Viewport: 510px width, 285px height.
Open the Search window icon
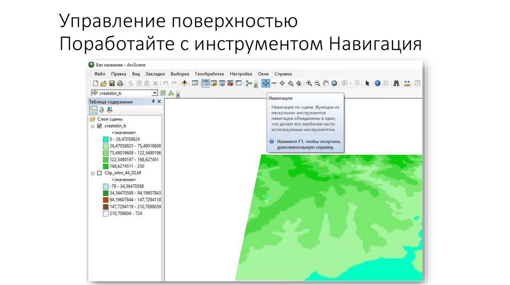(x=222, y=83)
